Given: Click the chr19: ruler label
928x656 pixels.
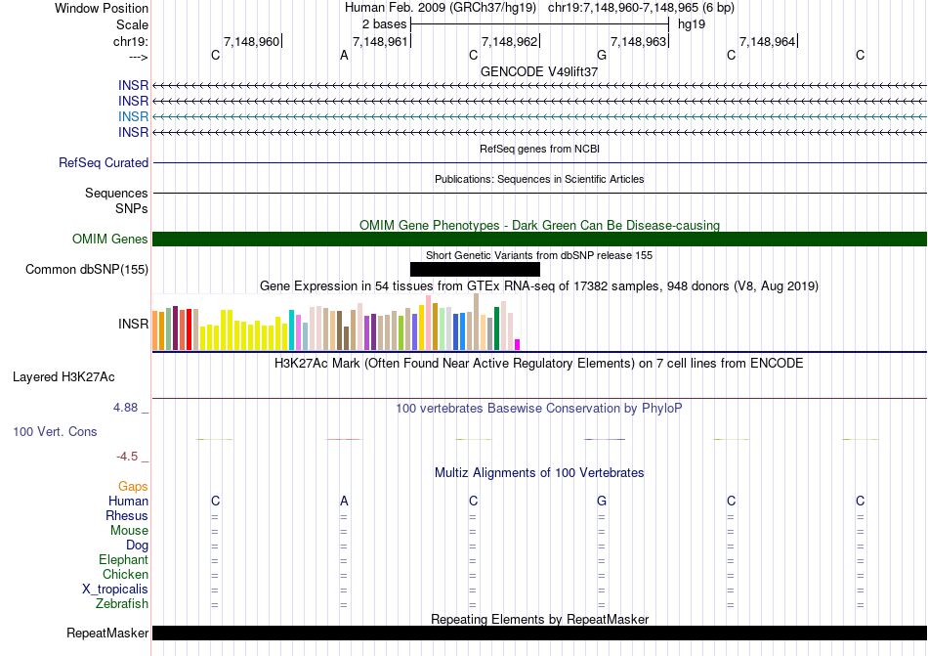Looking at the screenshot, I should (x=130, y=41).
